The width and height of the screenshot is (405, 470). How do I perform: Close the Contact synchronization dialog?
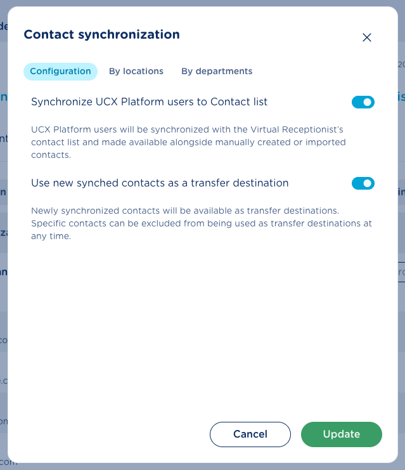pyautogui.click(x=366, y=37)
